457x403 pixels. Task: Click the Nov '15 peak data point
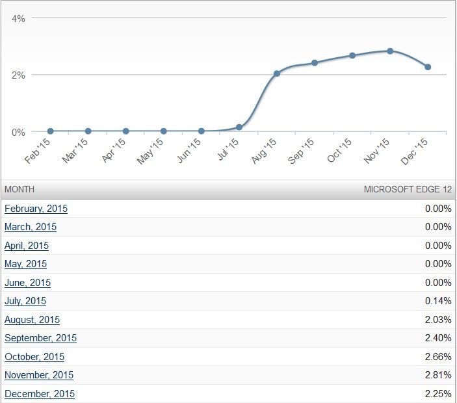click(x=390, y=51)
